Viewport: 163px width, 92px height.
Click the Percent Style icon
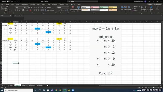(x=61, y=10)
